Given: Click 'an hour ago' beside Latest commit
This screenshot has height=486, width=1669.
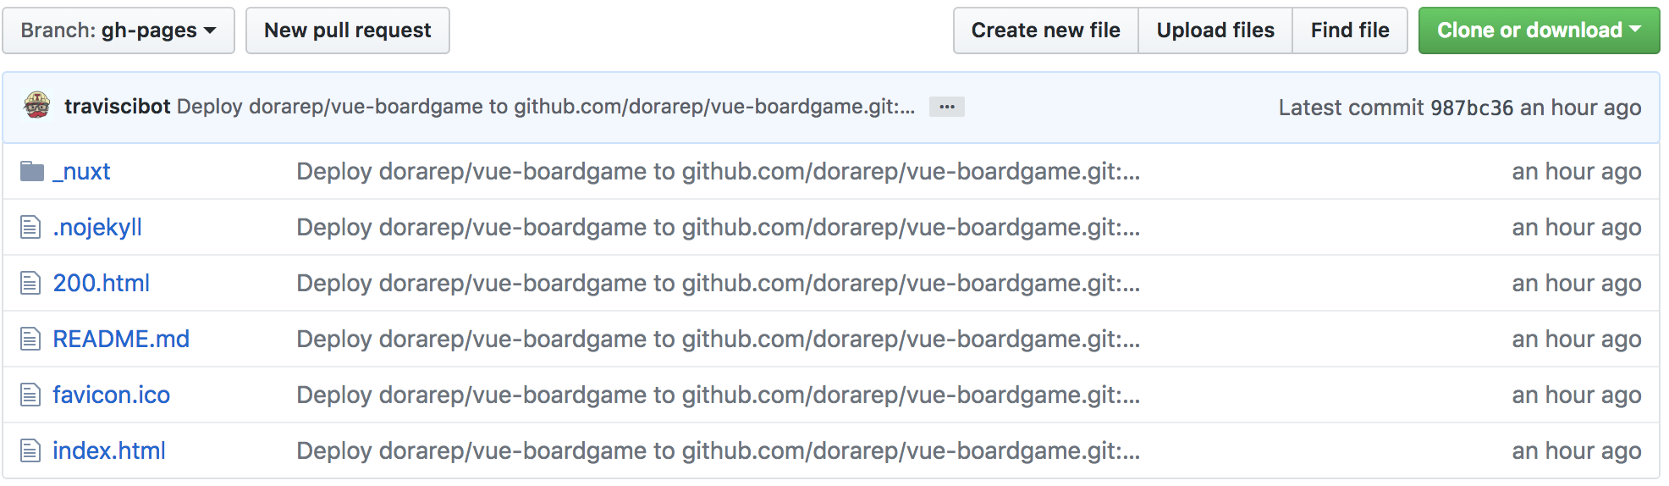Looking at the screenshot, I should [x=1581, y=108].
